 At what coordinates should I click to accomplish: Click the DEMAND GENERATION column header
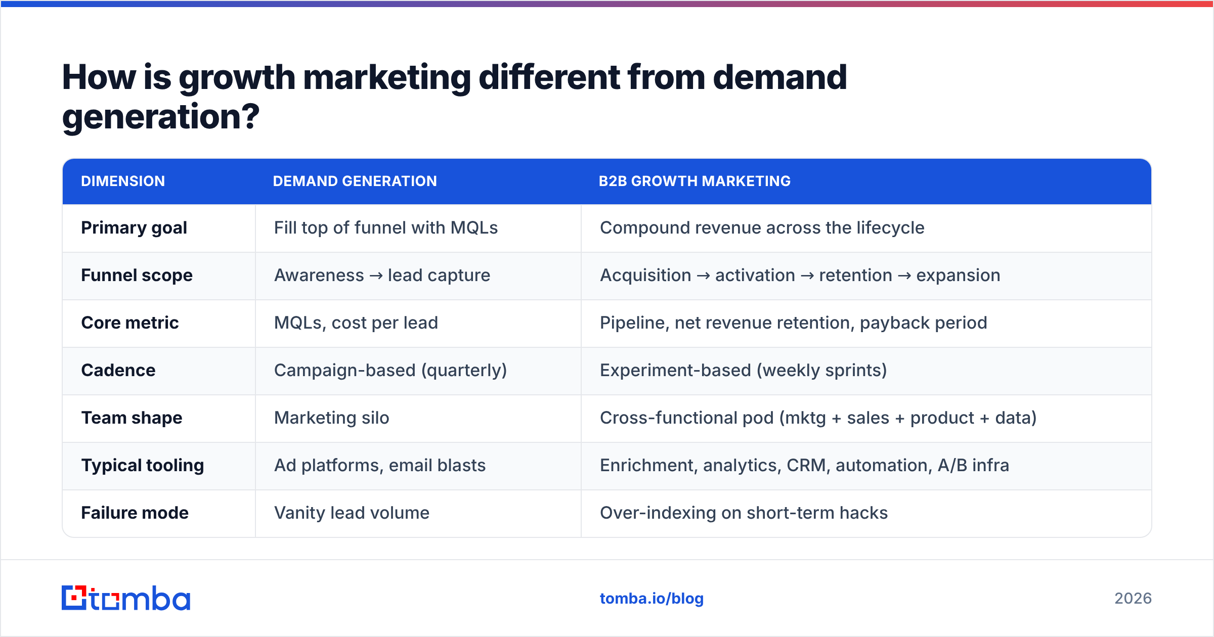click(355, 181)
